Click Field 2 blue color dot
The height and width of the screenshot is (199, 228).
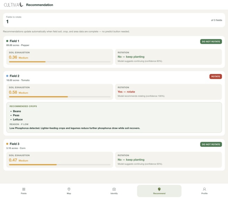tap(7, 76)
